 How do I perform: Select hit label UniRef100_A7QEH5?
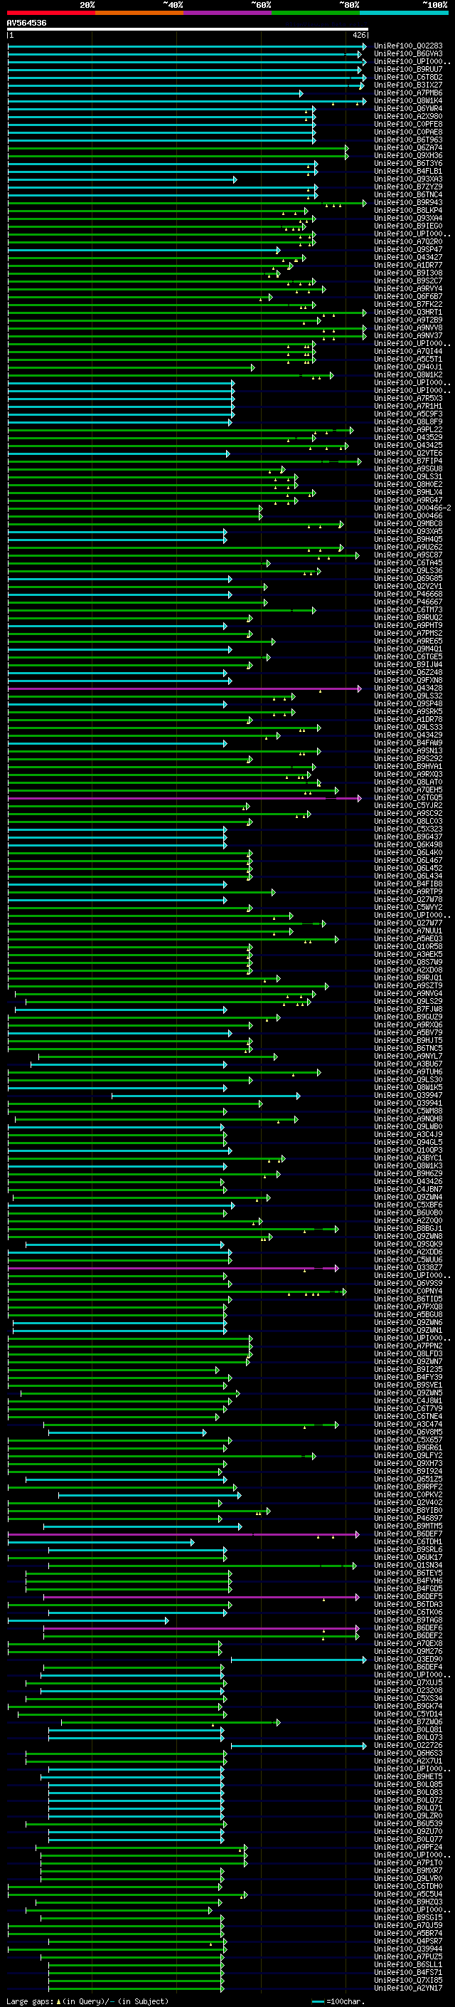point(408,790)
